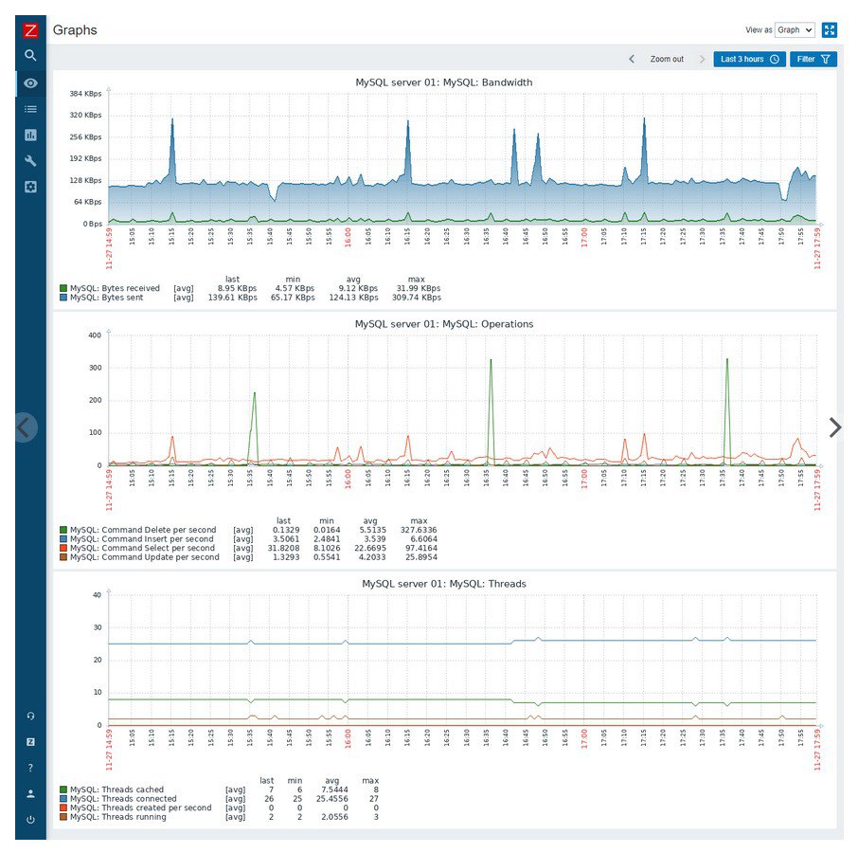Click the Graphs page heading
The image size is (858, 853).
(75, 30)
